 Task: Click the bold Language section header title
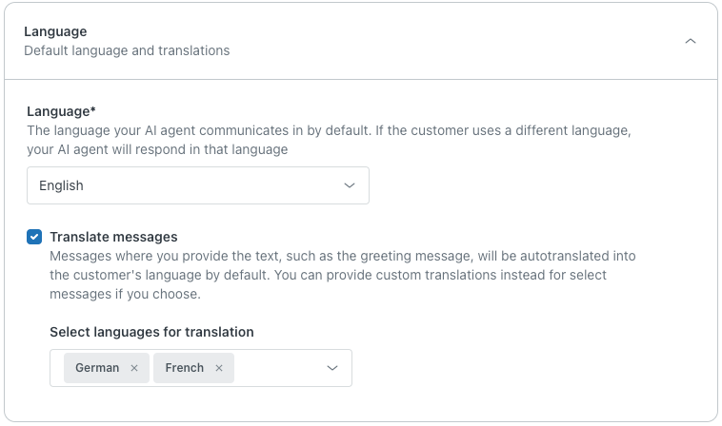coord(55,31)
